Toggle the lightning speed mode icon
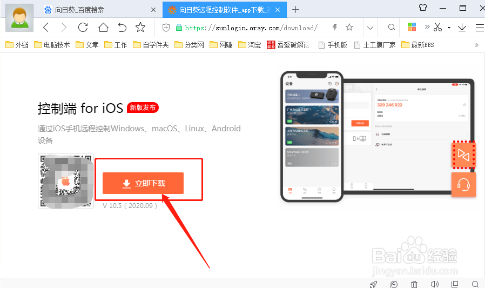The width and height of the screenshot is (485, 288). [335, 28]
